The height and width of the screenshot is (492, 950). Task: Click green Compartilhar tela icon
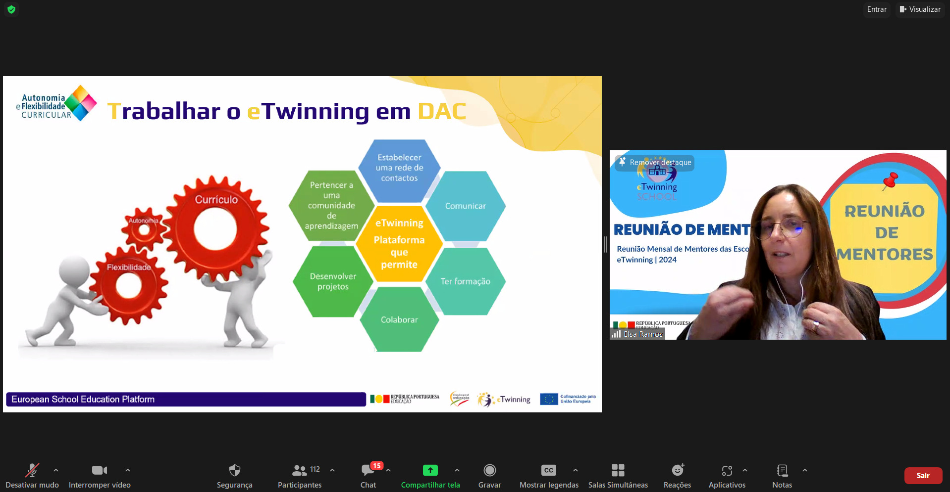coord(430,470)
